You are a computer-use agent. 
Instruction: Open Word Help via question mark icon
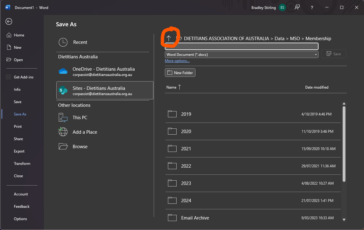point(312,7)
